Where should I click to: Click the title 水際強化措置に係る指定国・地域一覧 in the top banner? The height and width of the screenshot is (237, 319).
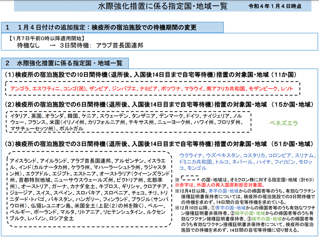tap(163, 6)
